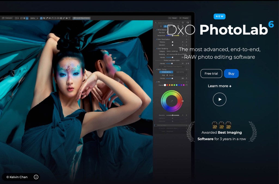This screenshot has width=279, height=184.
Task: Click the Temperature slider handle
Action: pos(172,36)
